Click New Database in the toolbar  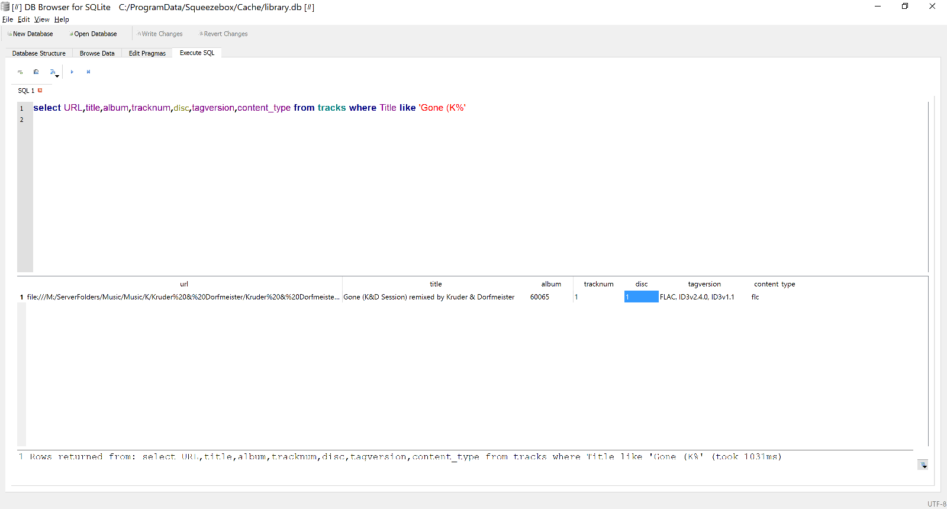(30, 34)
